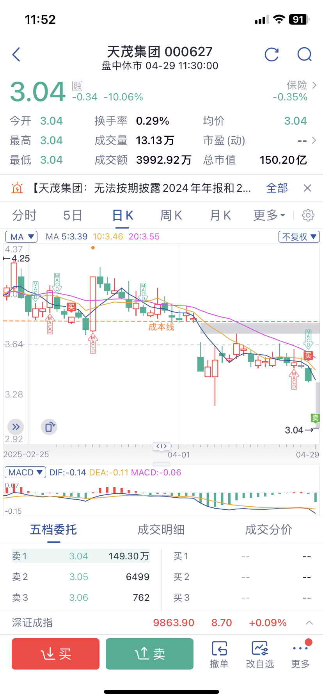This screenshot has width=323, height=700.
Task: Open the MA indicator dropdown
Action: [x=21, y=237]
